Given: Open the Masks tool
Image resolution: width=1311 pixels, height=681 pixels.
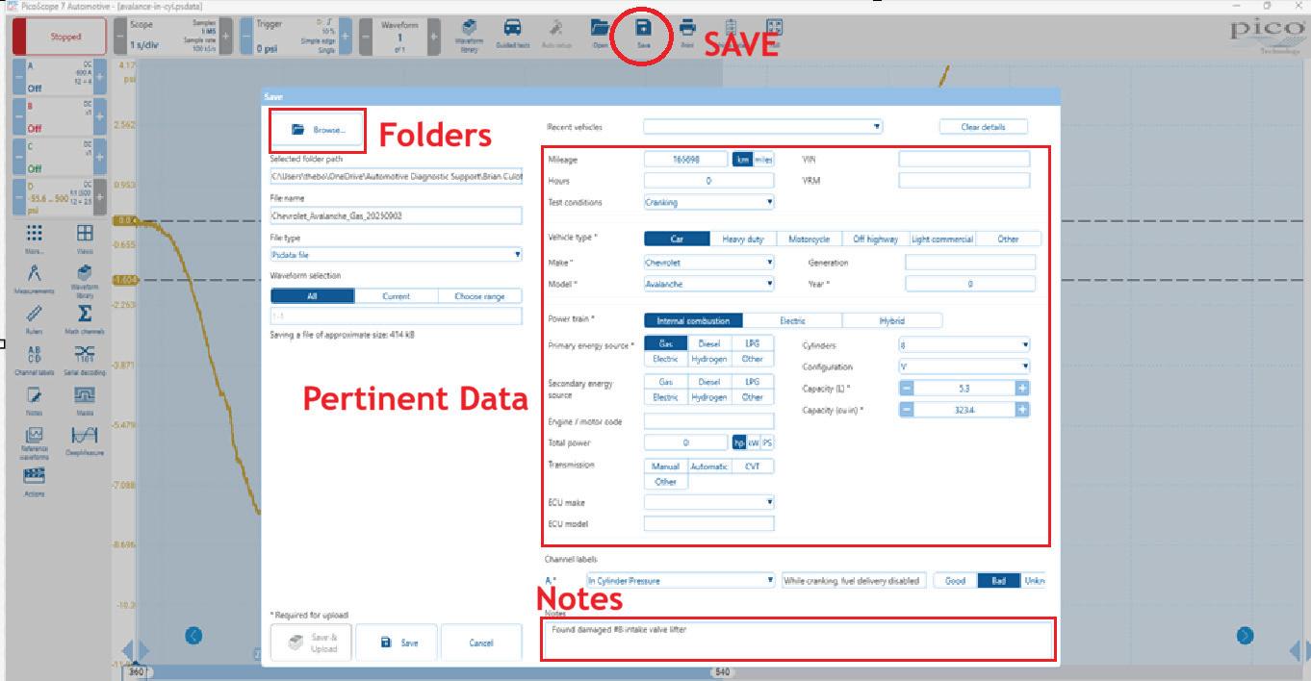Looking at the screenshot, I should [x=85, y=399].
